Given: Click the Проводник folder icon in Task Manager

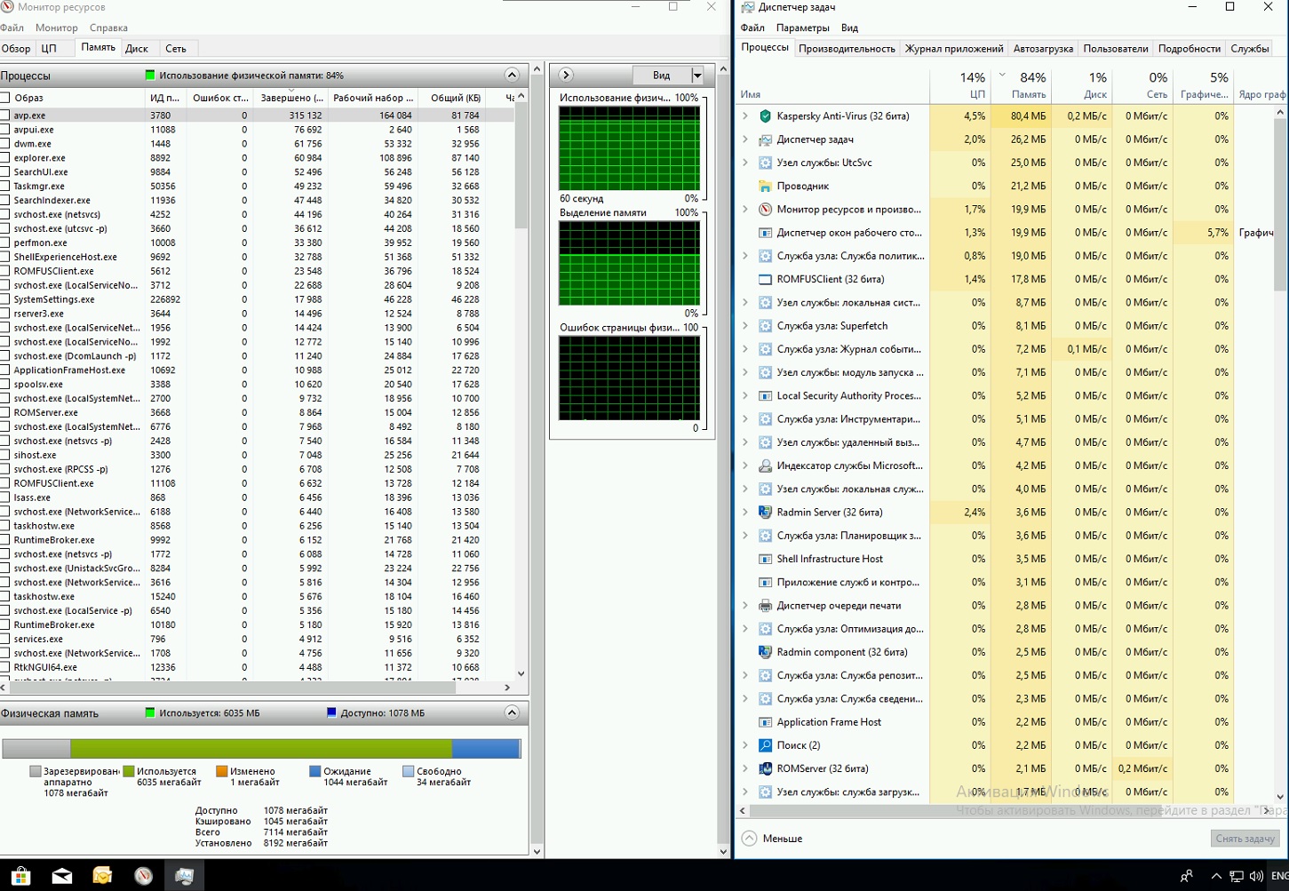Looking at the screenshot, I should (765, 187).
